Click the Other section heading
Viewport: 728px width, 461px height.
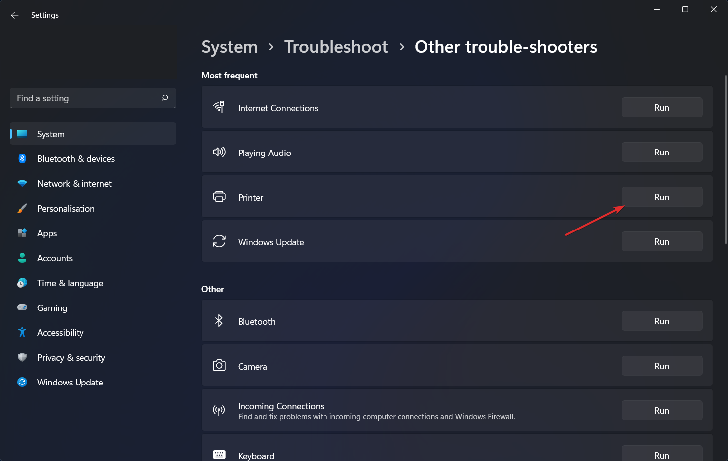[x=212, y=289]
